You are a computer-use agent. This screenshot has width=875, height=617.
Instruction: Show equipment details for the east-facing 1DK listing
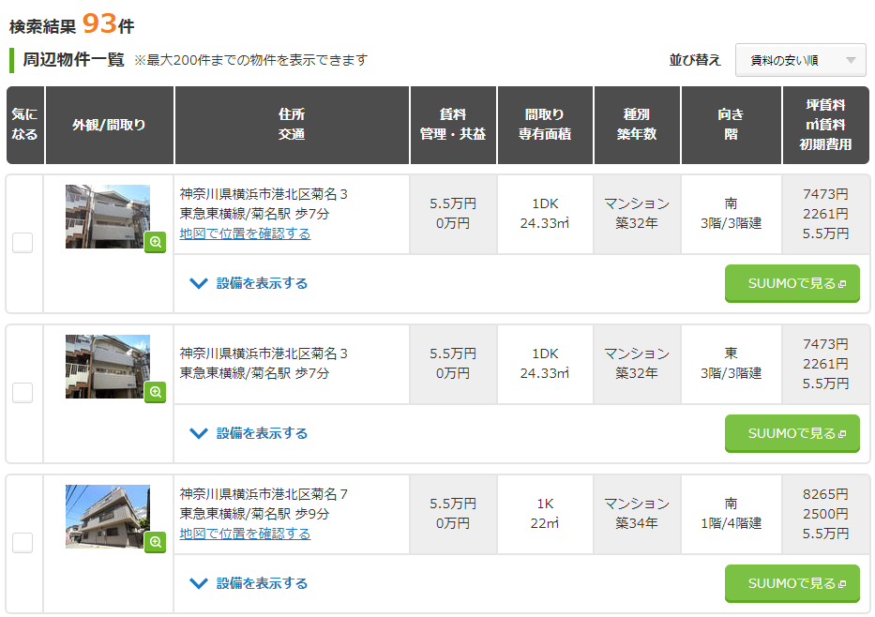(x=249, y=433)
